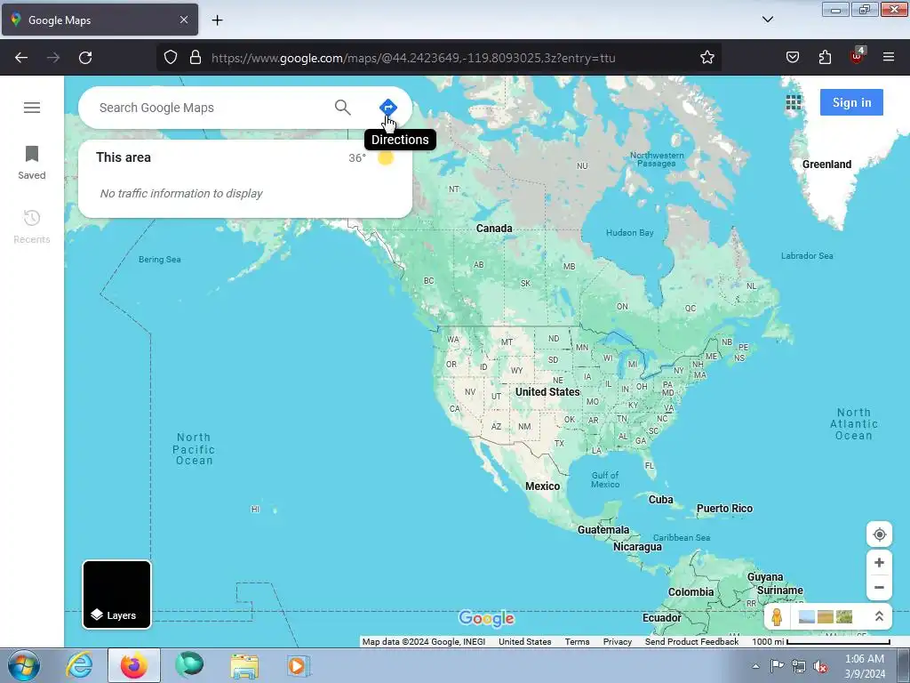The height and width of the screenshot is (683, 910).
Task: Select the Google Maps tab
Action: click(100, 20)
